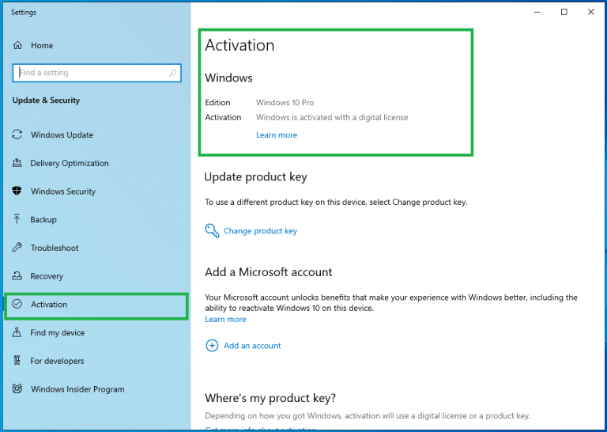This screenshot has width=607, height=432.
Task: Maximize the Settings window
Action: (564, 12)
